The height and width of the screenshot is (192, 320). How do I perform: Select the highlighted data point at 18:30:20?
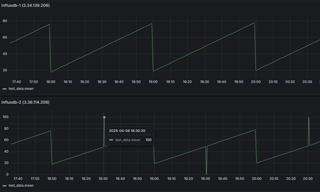click(x=104, y=117)
